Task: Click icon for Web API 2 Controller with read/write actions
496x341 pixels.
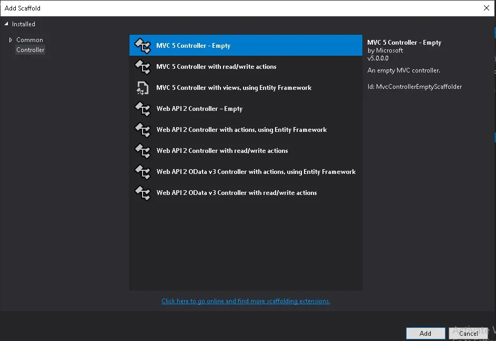Action: point(143,151)
